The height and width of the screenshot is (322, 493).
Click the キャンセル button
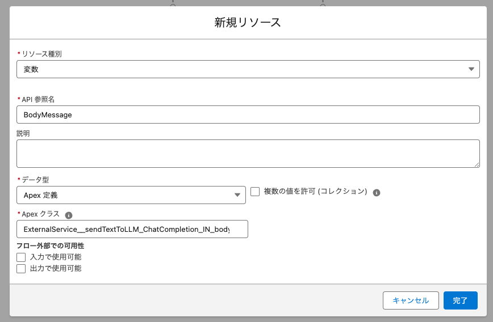pyautogui.click(x=411, y=300)
